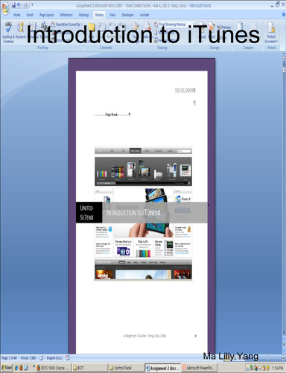
Task: Click the Page 1 of 40 indicator
Action: [x=10, y=358]
